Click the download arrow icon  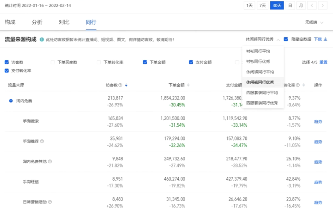pyautogui.click(x=326, y=39)
